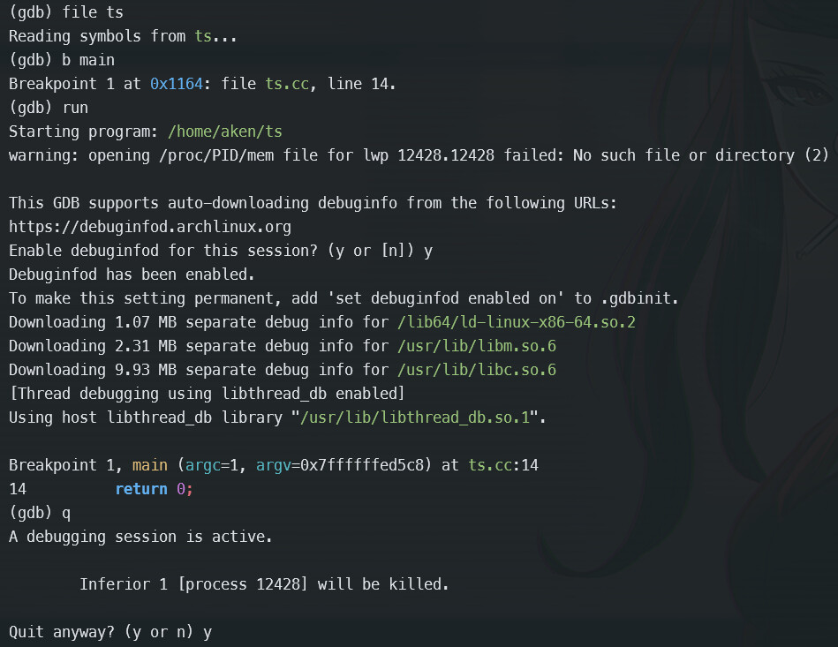The width and height of the screenshot is (838, 647).
Task: Click the '(gdb) run' command line
Action: point(49,108)
